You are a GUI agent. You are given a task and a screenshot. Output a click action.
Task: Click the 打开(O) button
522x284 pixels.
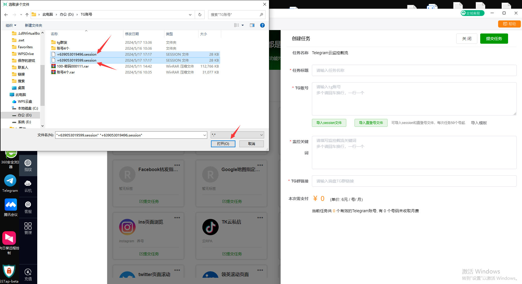tap(223, 144)
